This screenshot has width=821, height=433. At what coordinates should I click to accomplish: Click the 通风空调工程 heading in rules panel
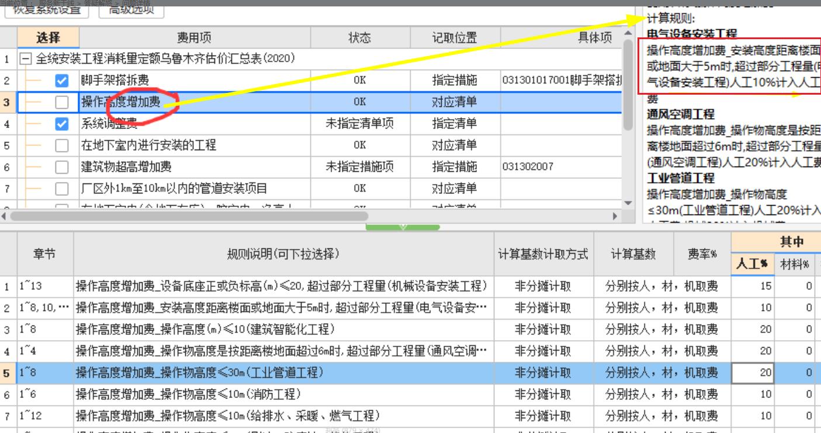click(681, 115)
